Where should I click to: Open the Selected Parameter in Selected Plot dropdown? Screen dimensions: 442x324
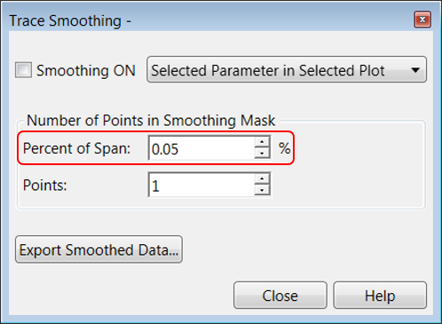[x=287, y=69]
